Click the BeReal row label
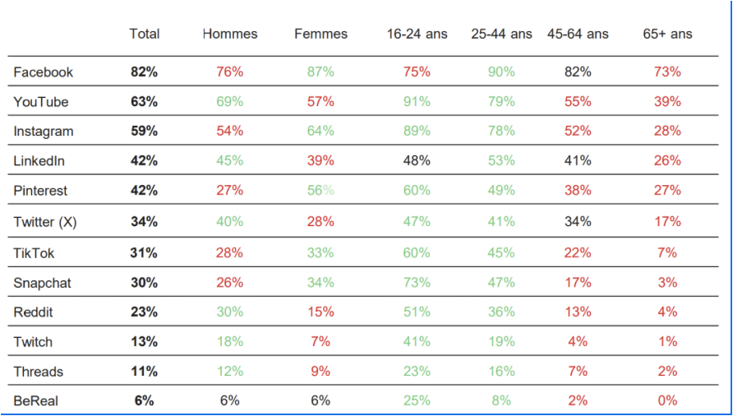Screen dimensions: 733x416 [x=37, y=400]
